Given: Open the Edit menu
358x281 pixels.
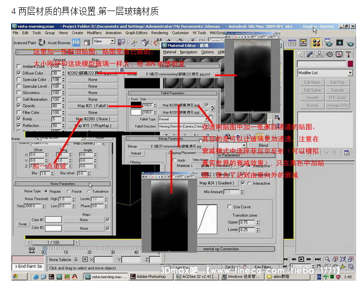Looking at the screenshot, I should [25, 33].
